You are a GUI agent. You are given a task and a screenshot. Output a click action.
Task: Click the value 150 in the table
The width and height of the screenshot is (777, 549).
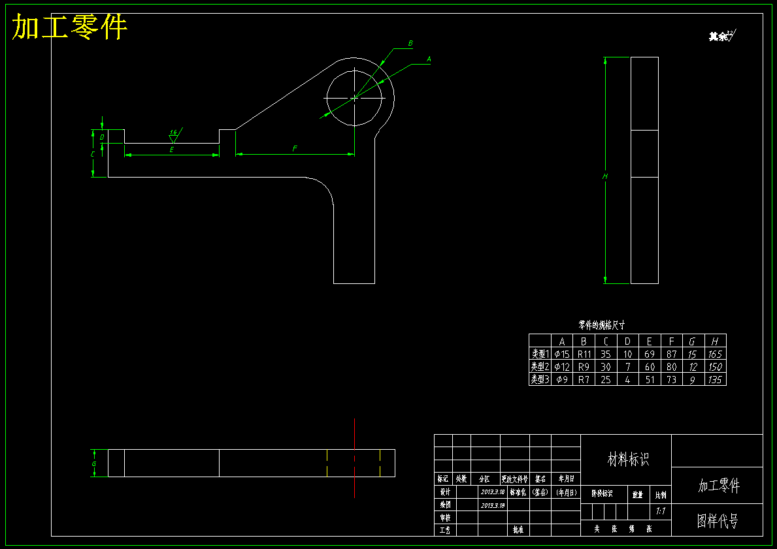tap(715, 367)
